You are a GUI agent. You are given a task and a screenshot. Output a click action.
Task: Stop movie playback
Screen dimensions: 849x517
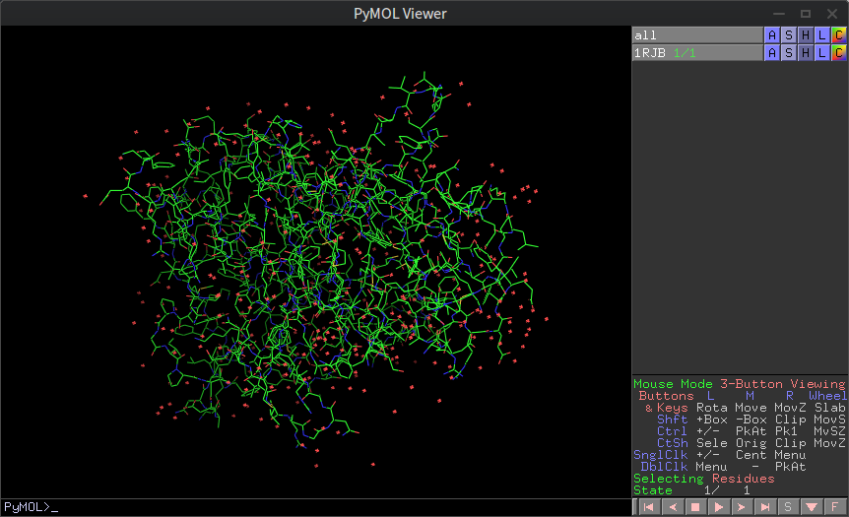pyautogui.click(x=694, y=507)
